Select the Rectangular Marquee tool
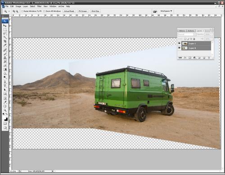225x175 pixels. (5, 30)
